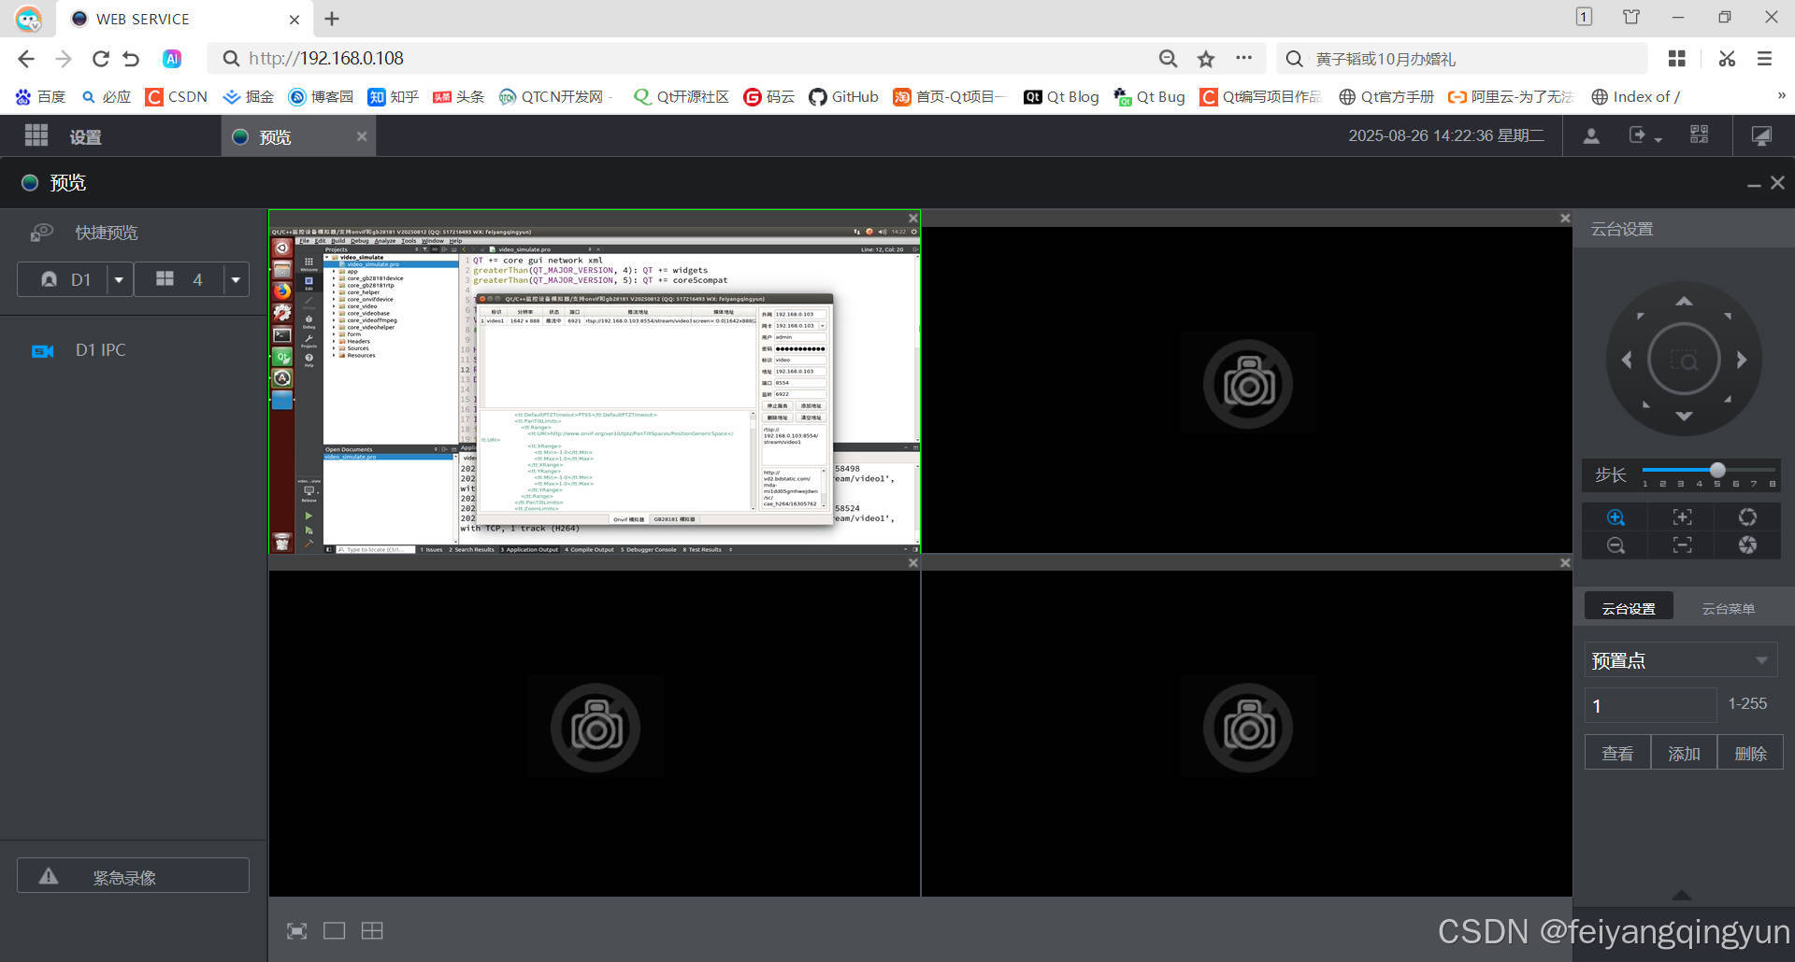Click quick preview eye icon

pos(41,233)
